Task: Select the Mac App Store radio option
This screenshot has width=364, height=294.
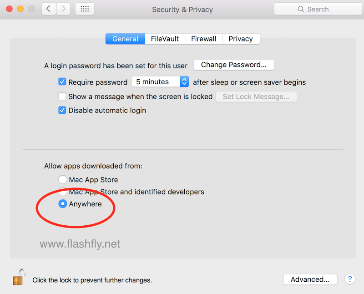Action: pyautogui.click(x=63, y=180)
